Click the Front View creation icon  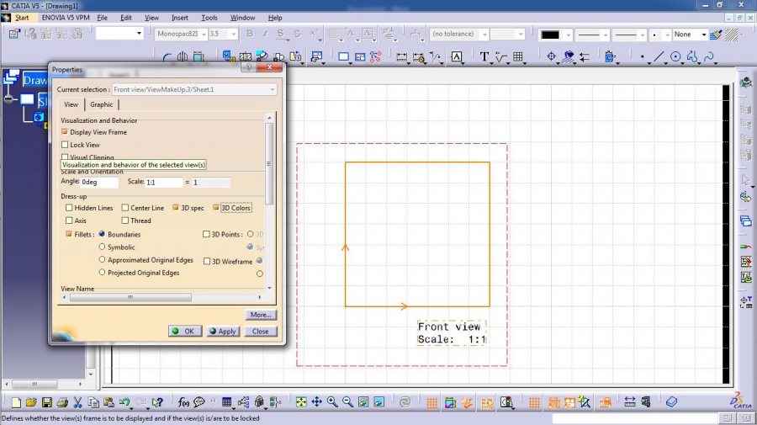228,57
